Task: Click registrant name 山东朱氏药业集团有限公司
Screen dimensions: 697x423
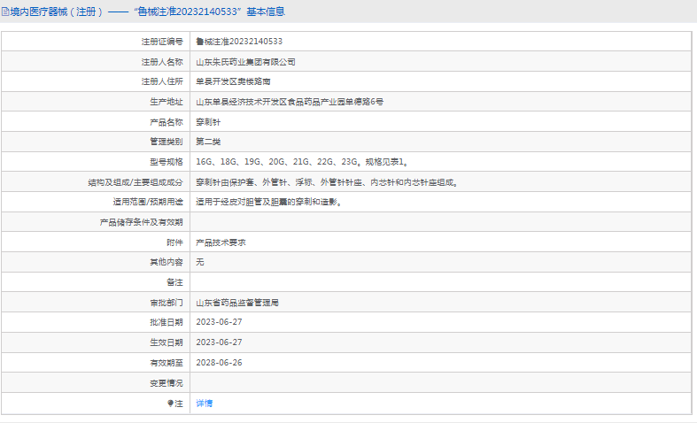Action: point(245,62)
